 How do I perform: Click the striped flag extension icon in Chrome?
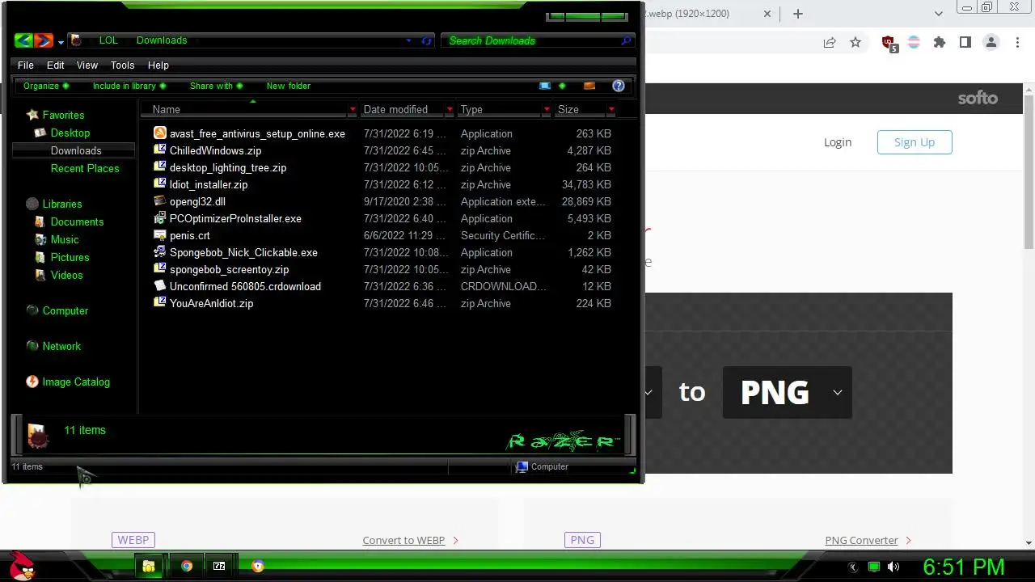click(914, 43)
